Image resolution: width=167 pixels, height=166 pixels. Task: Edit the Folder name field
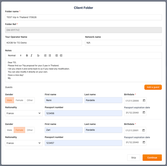pos(83,17)
